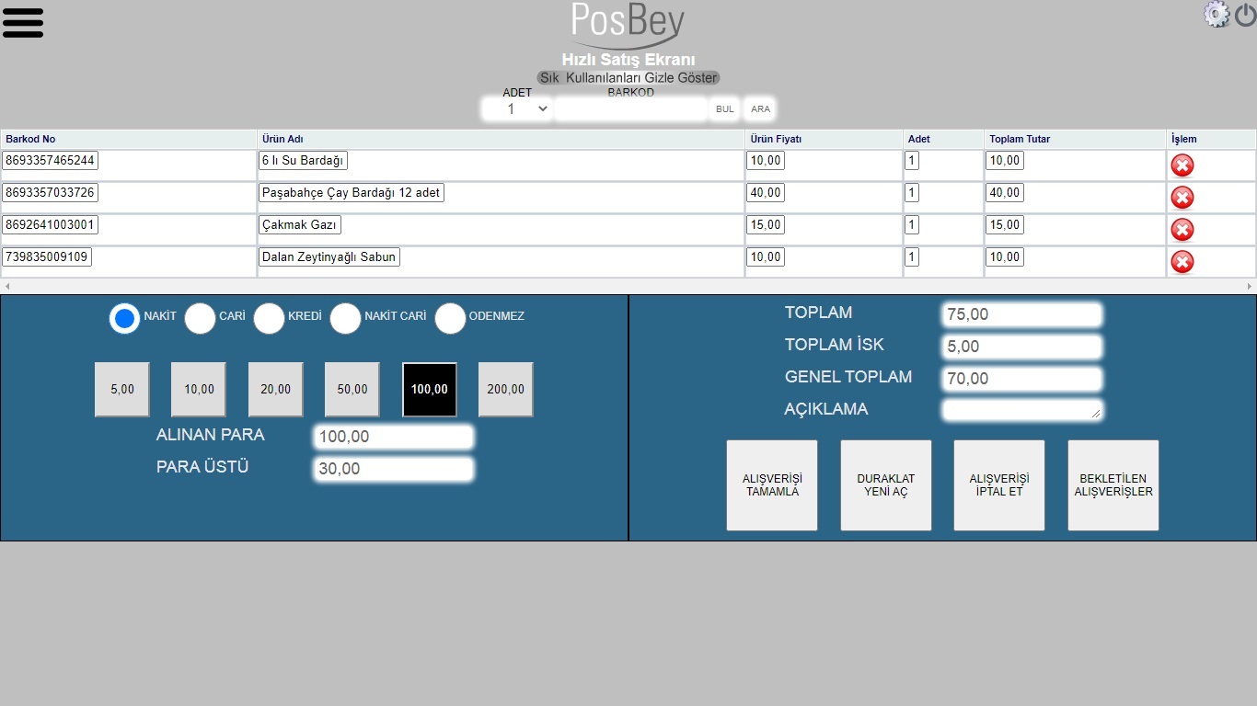Delete the Çakmak Gazı row
This screenshot has width=1257, height=706.
(1182, 230)
